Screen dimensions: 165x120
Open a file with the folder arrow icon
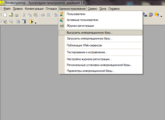point(11,15)
